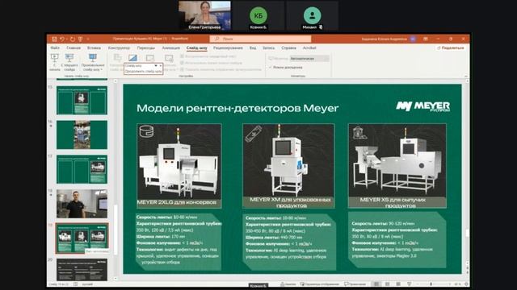
Task: Start slideshow from current slide (С текущего слайда)
Action: coord(69,63)
